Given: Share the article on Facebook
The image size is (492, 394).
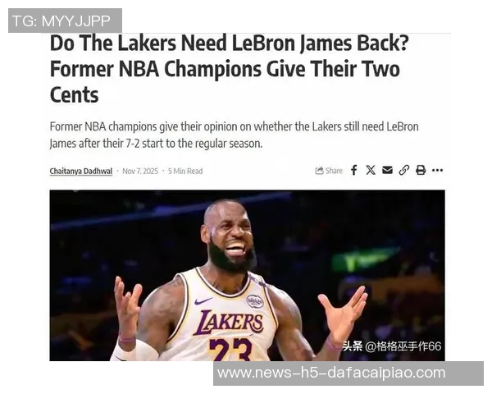Looking at the screenshot, I should (x=354, y=170).
